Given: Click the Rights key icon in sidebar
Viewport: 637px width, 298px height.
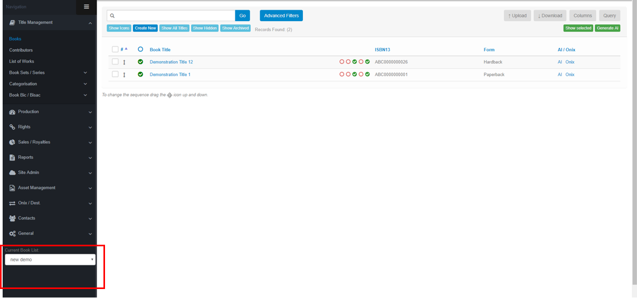Looking at the screenshot, I should (13, 127).
